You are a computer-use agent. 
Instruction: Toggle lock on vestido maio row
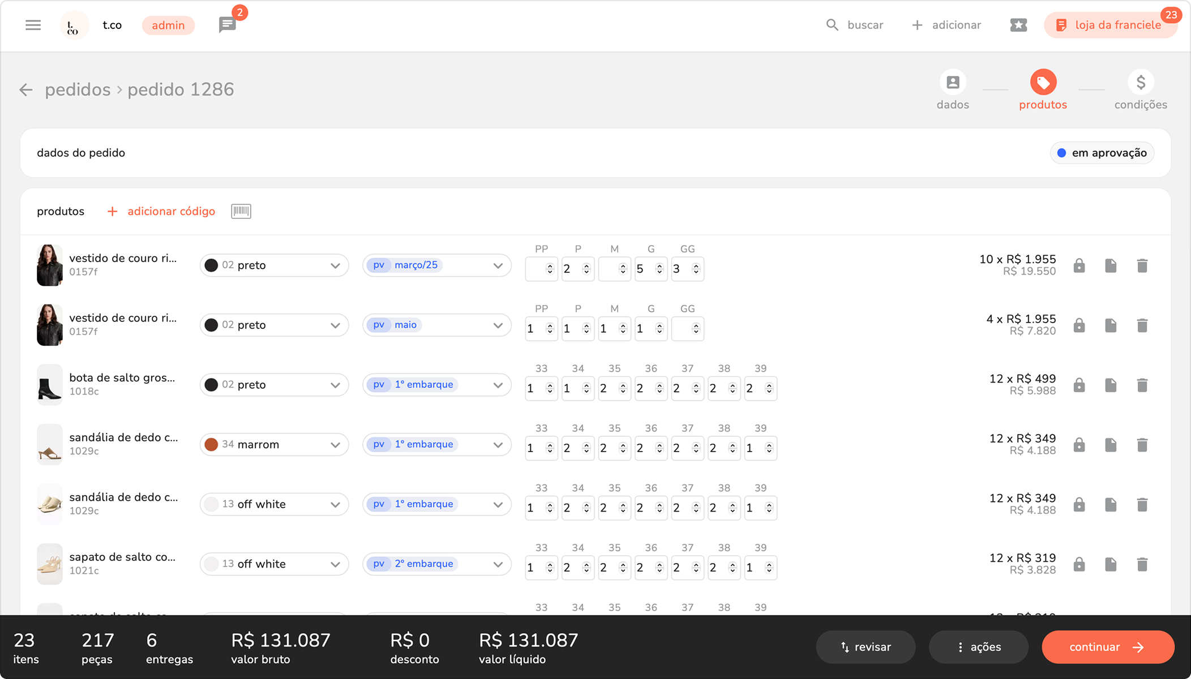[x=1079, y=325]
